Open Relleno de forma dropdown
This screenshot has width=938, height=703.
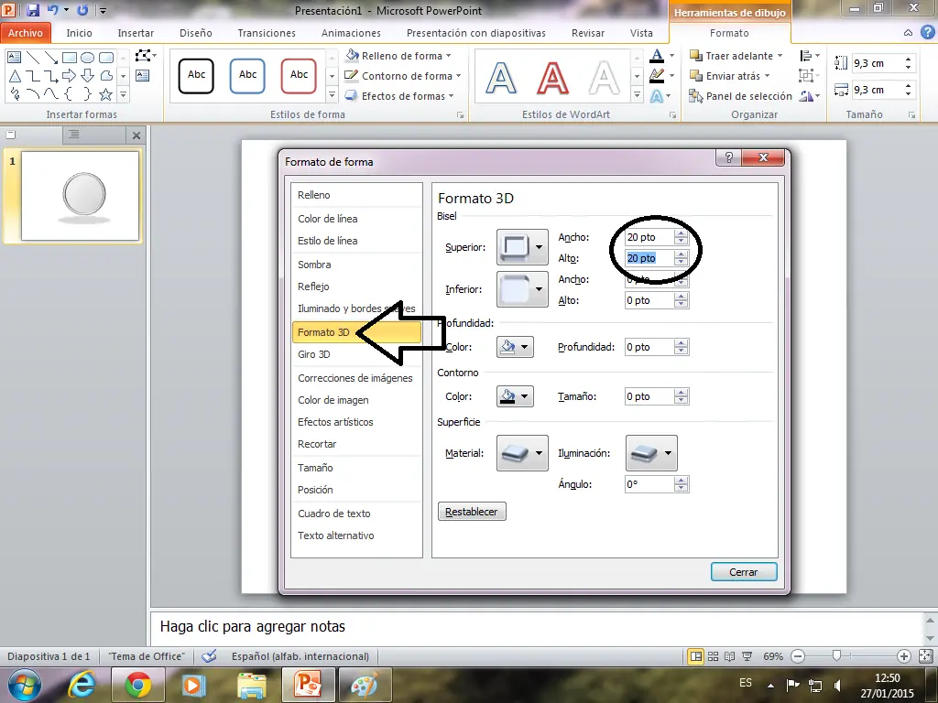pyautogui.click(x=398, y=56)
